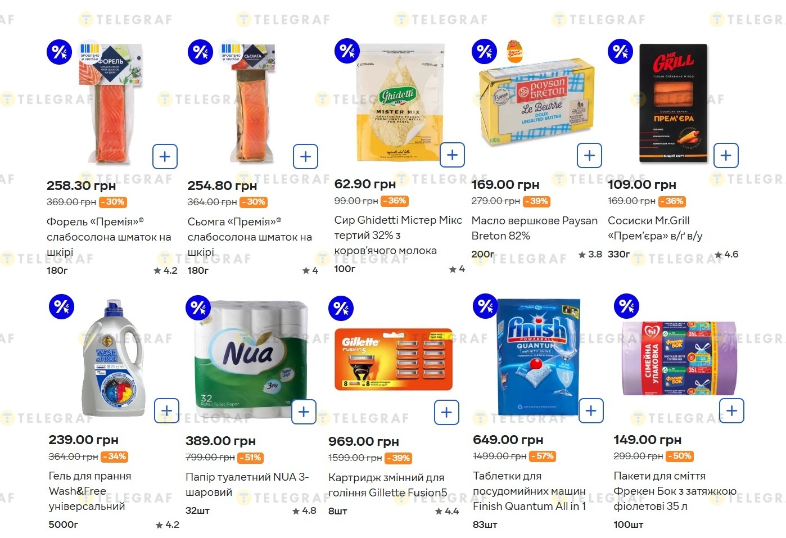
Task: Add Gillette Fusion5 cartridges to cart
Action: point(446,413)
